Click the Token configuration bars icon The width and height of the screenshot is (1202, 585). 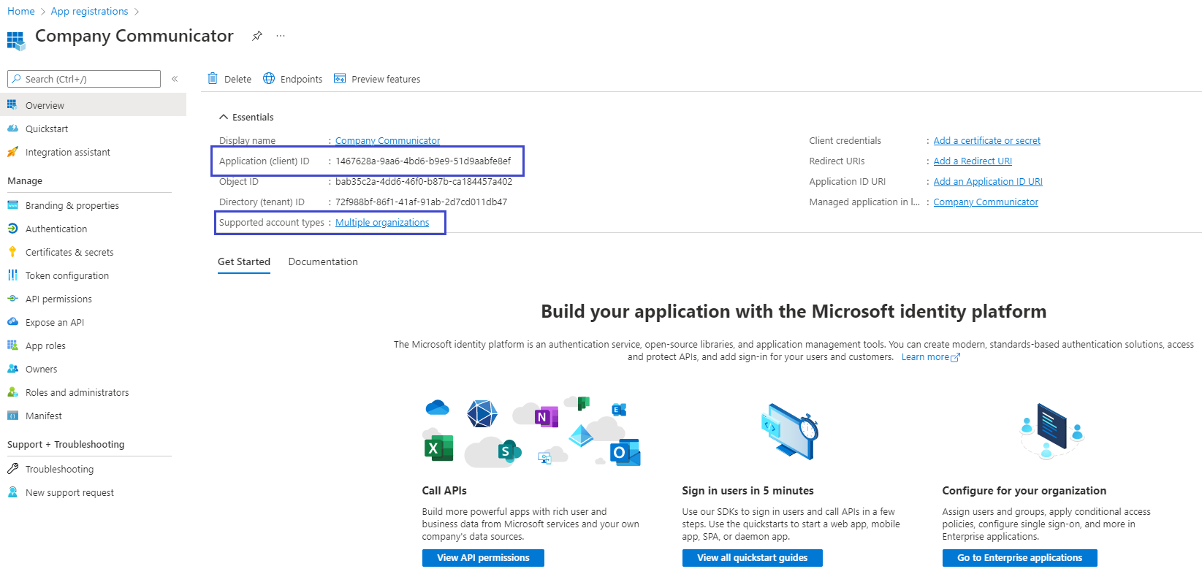pyautogui.click(x=12, y=275)
